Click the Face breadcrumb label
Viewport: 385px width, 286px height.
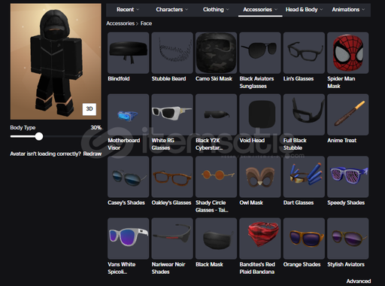coord(146,23)
